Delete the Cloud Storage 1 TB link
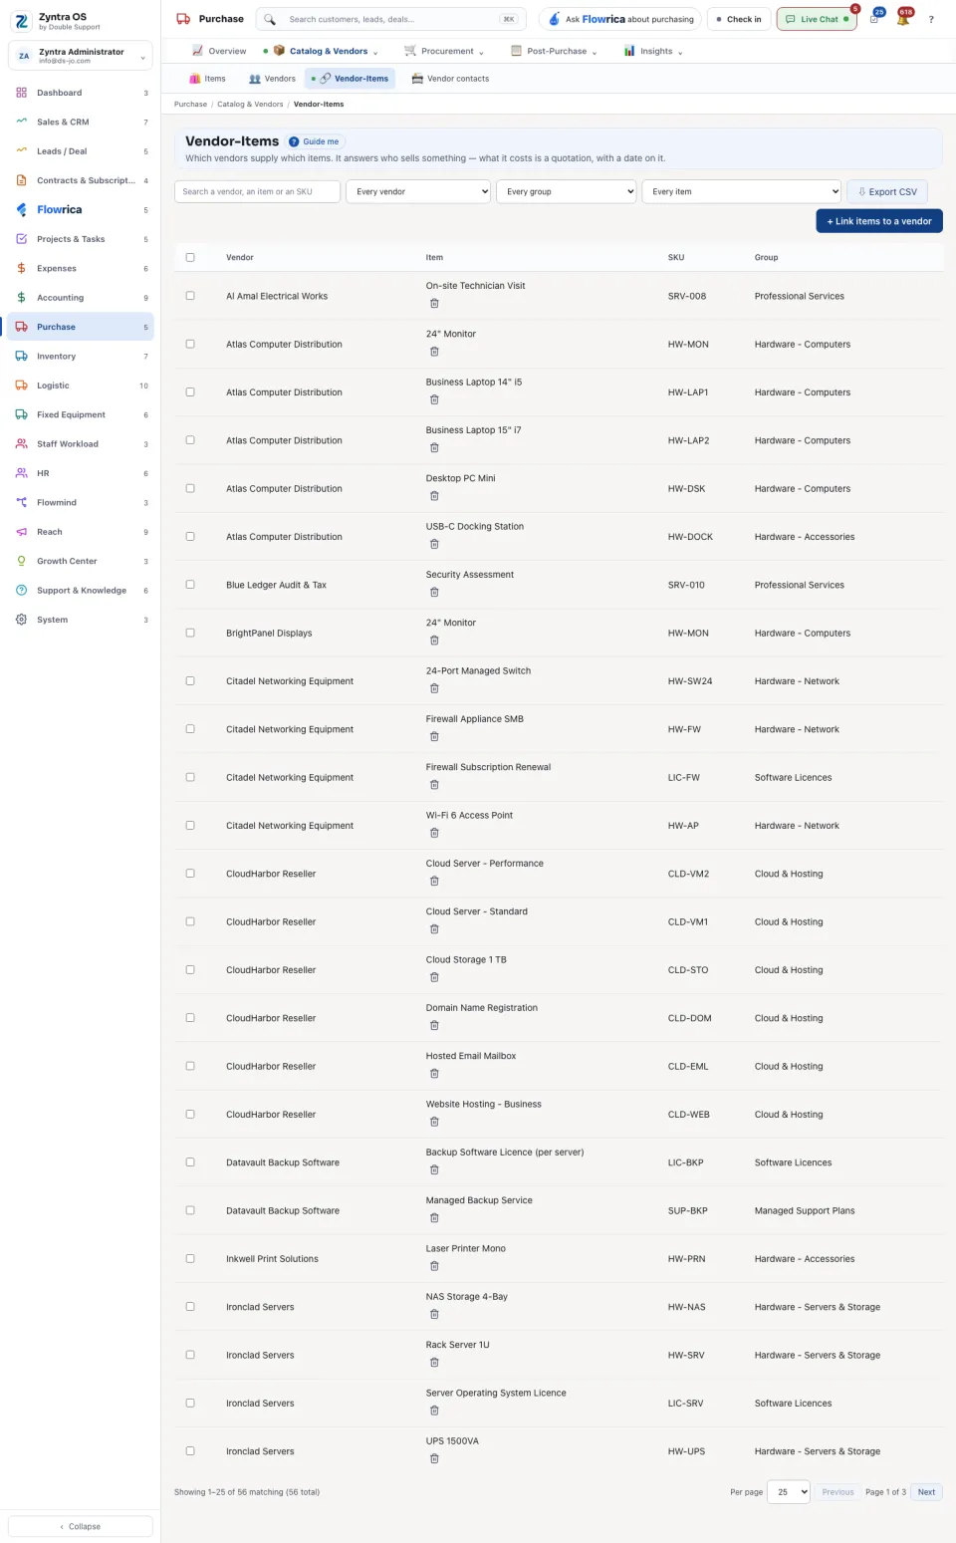The image size is (956, 1543). click(434, 978)
